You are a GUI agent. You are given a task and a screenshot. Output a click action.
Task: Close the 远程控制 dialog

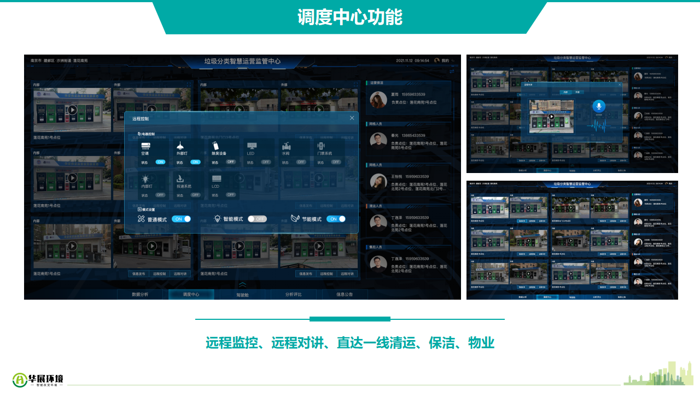point(352,118)
